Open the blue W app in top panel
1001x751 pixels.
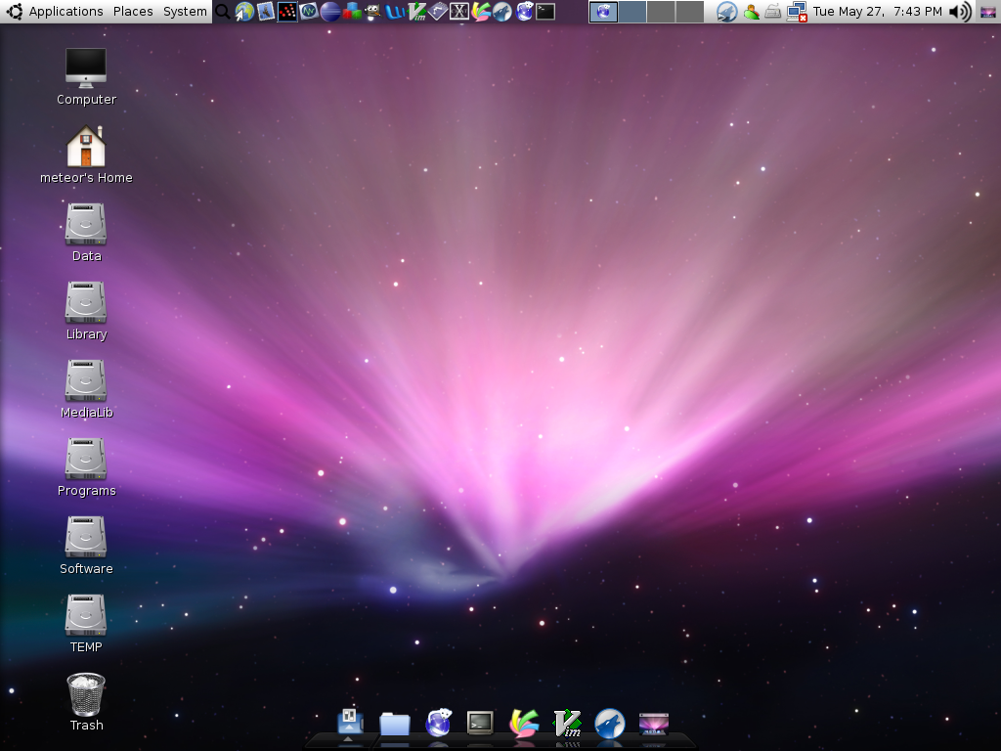tap(395, 12)
